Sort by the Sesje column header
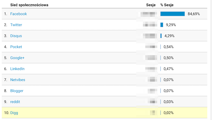 click(151, 5)
